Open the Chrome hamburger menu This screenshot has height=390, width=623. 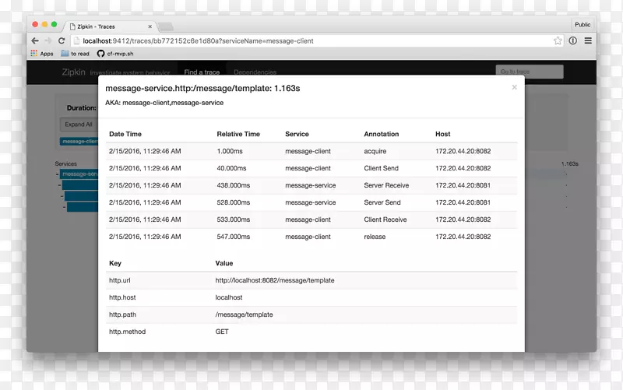(588, 40)
